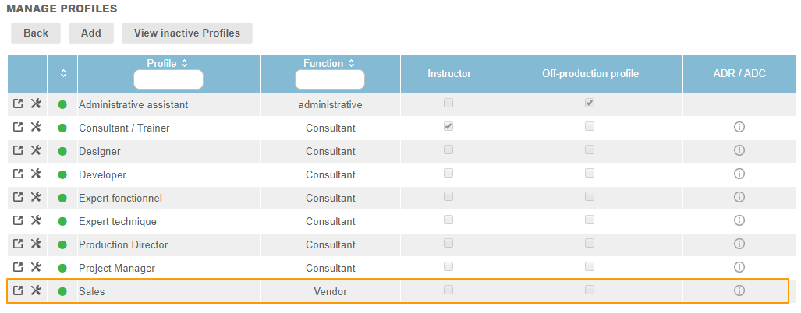Screen dimensions: 801x313
Task: Click View inactive Profiles
Action: pos(186,33)
